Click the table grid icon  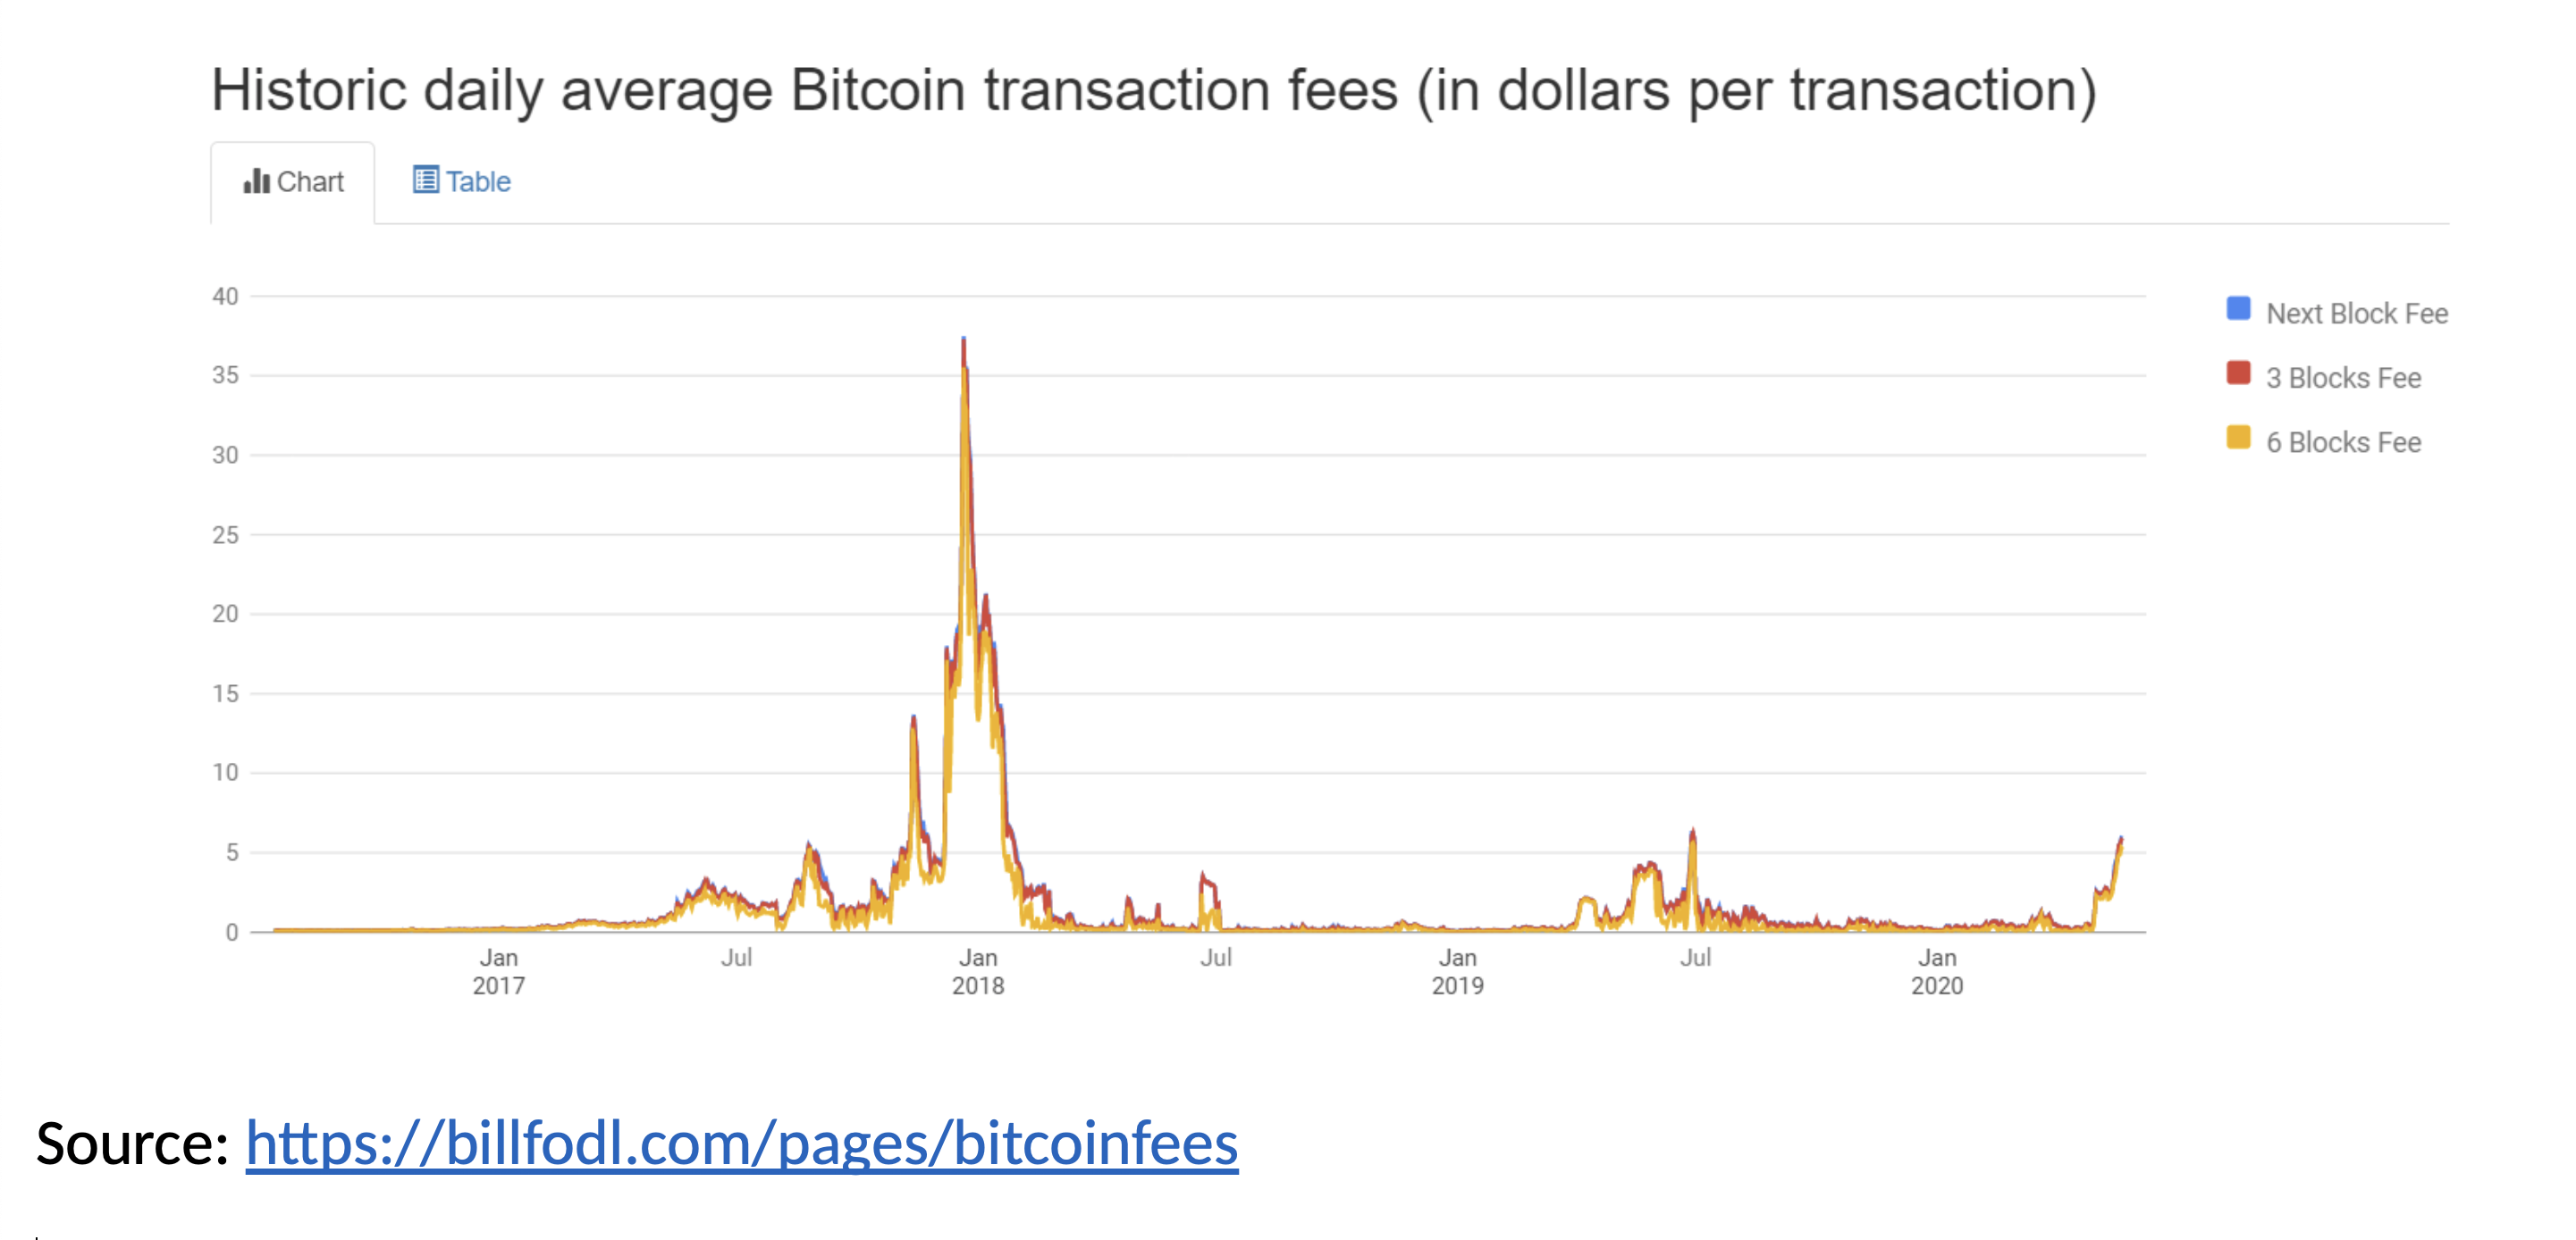[425, 180]
